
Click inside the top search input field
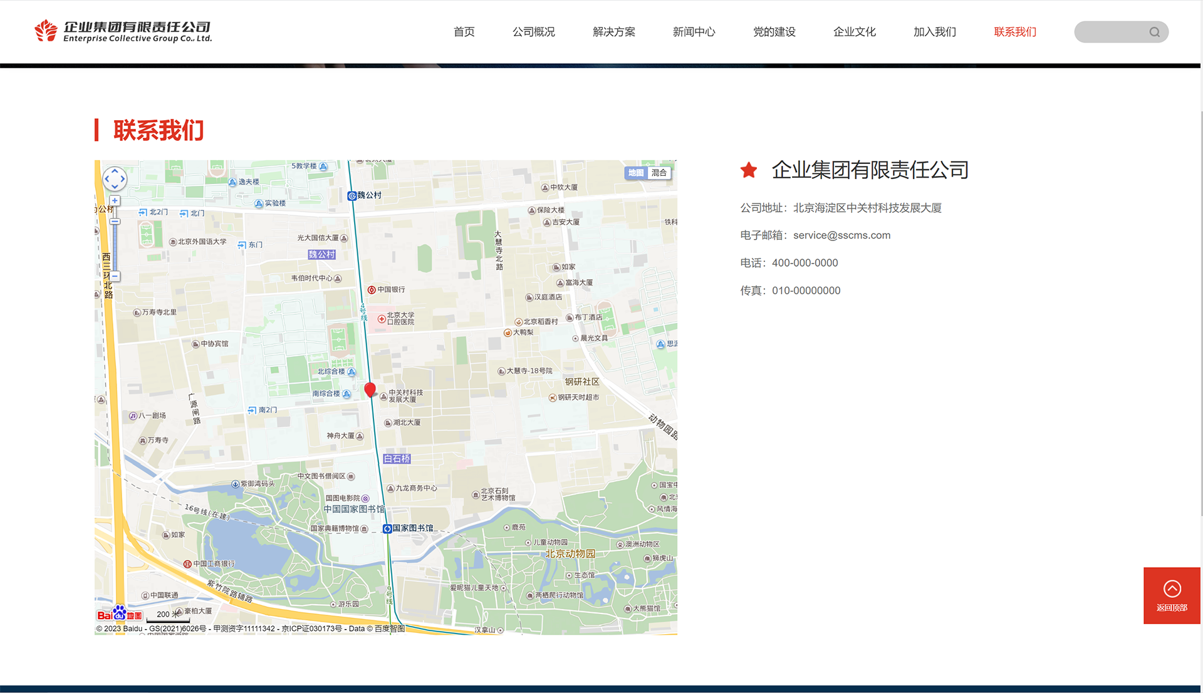[x=1115, y=32]
